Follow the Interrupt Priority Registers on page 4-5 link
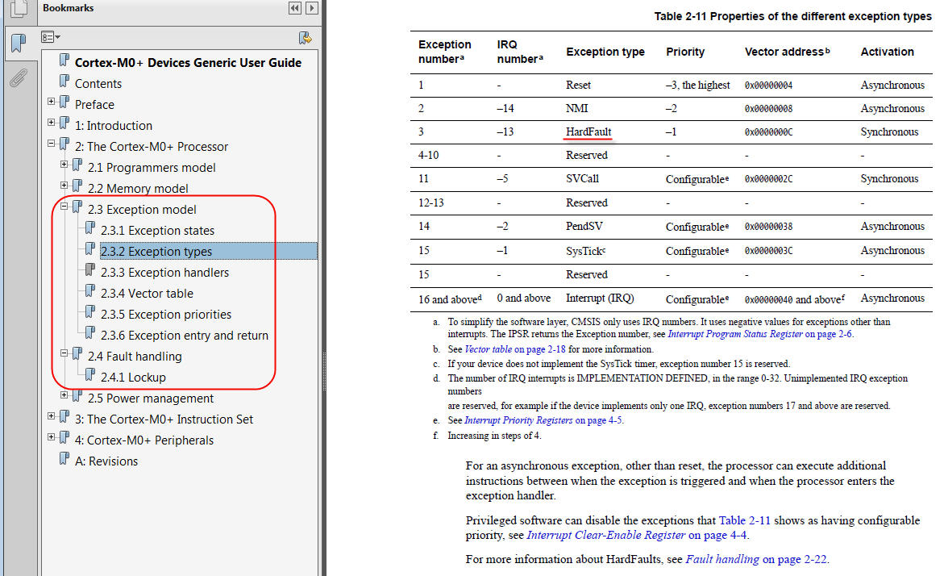This screenshot has width=944, height=576. click(x=543, y=420)
